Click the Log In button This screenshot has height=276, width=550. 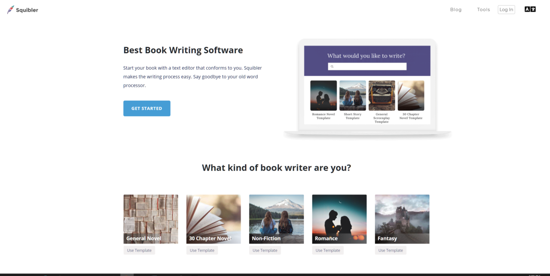[x=506, y=9]
